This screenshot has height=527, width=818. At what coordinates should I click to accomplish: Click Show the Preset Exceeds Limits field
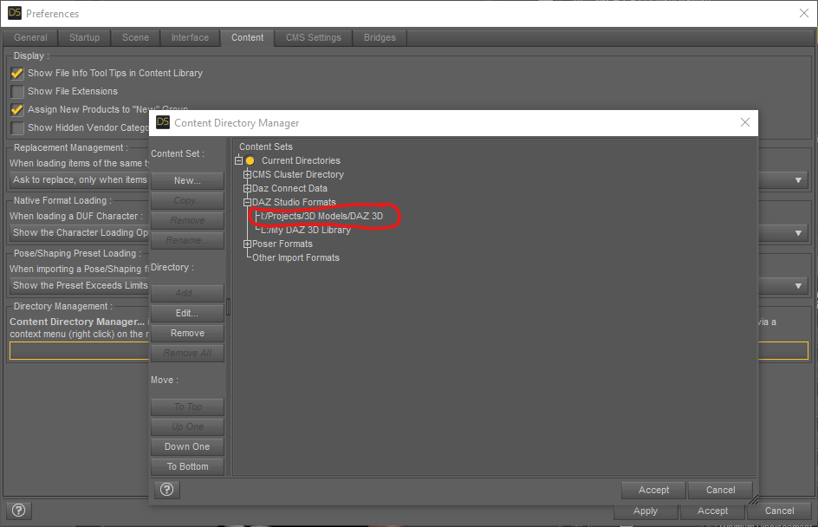80,285
